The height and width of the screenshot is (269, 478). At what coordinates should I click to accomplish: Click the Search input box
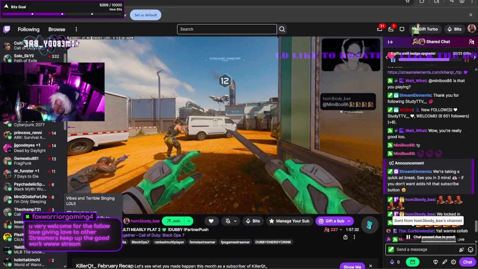tap(227, 29)
